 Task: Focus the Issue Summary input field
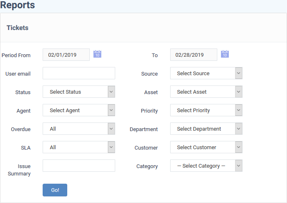(79, 166)
